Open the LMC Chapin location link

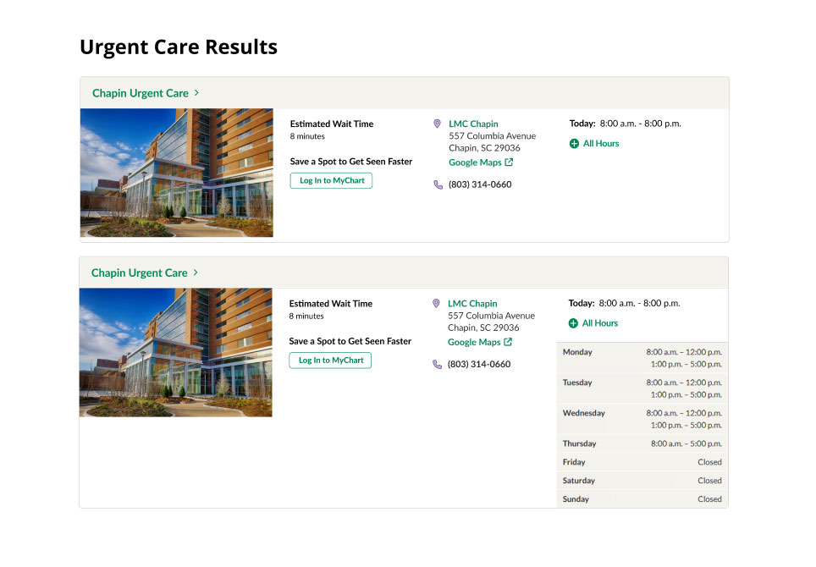coord(472,124)
